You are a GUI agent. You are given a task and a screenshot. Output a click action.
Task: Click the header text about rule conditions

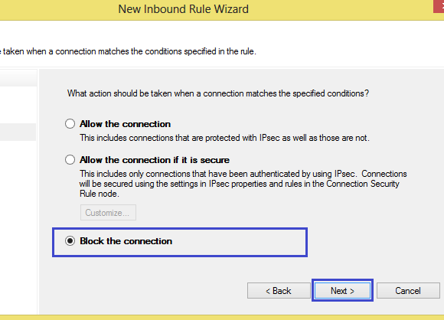point(128,51)
